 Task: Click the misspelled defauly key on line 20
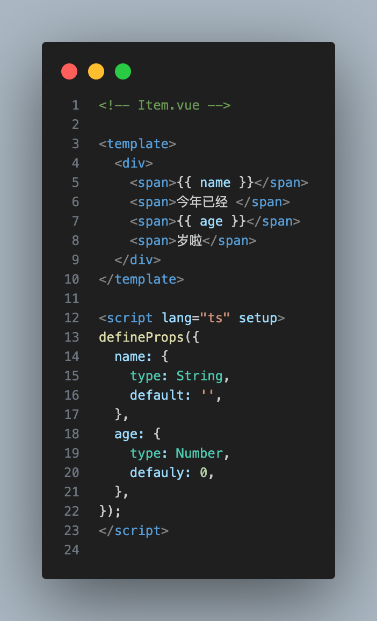click(157, 473)
